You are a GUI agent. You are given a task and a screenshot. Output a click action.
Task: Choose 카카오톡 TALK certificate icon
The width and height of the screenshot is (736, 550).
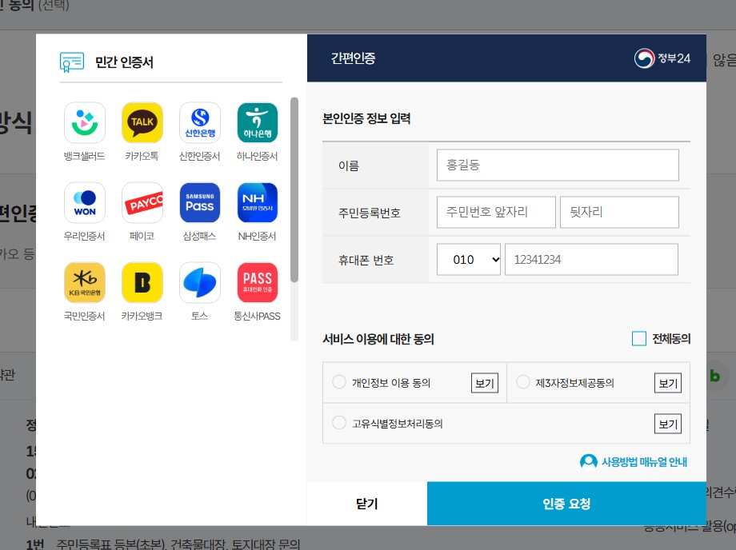[142, 123]
